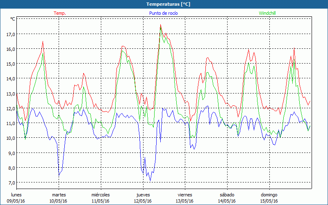The width and height of the screenshot is (328, 205).
Task: Click the 12,0 value on the Y axis
Action: point(10,108)
